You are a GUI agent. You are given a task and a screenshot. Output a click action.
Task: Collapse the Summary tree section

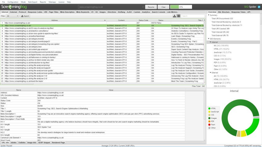(209, 15)
